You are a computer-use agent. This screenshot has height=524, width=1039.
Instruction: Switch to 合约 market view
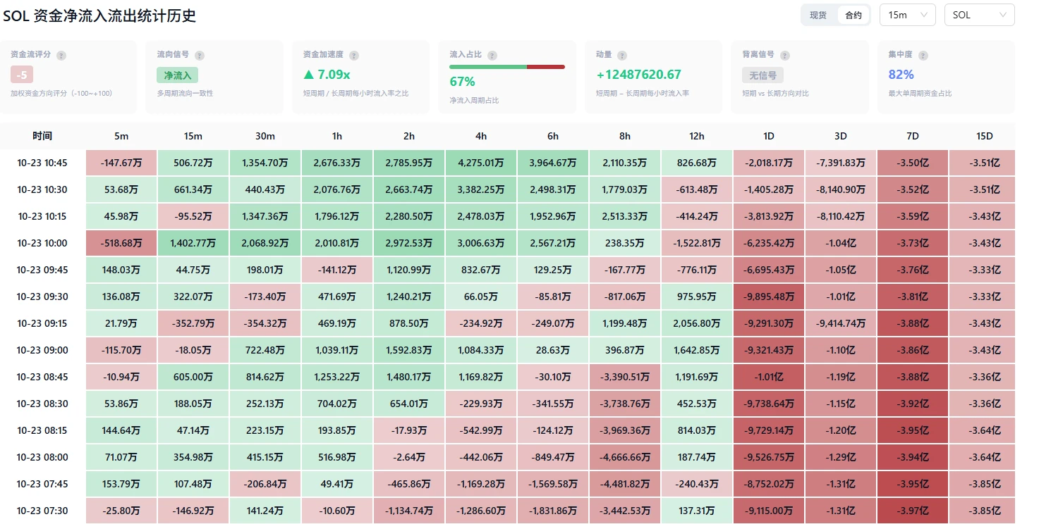pos(853,15)
